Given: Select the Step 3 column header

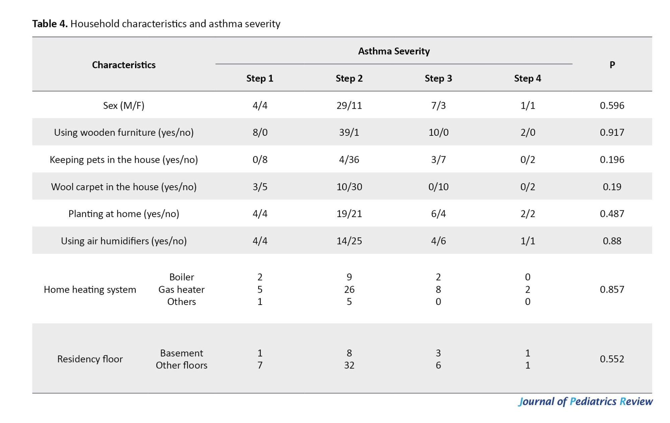Looking at the screenshot, I should click(438, 79).
